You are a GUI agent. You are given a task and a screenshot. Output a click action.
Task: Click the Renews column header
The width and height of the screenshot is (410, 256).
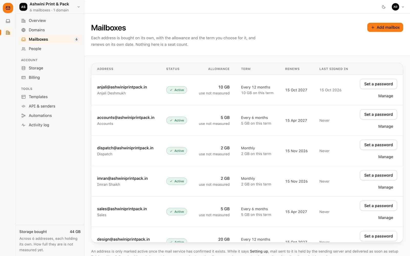coord(292,69)
